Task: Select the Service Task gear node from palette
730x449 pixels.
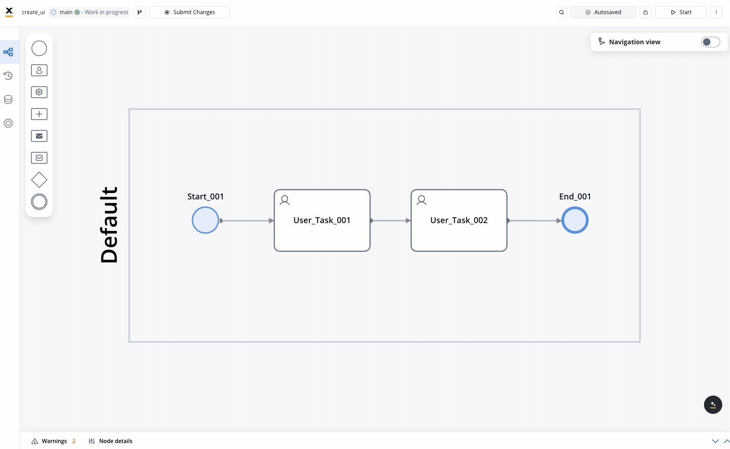Action: point(39,92)
